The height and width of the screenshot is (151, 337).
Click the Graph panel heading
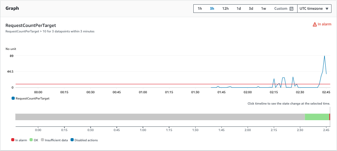point(12,8)
